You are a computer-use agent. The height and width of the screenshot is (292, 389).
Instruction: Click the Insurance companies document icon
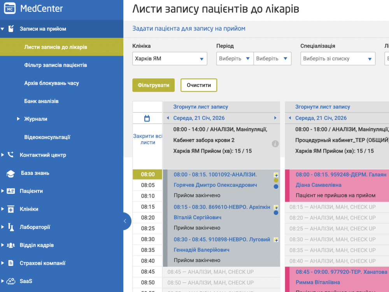(11, 263)
